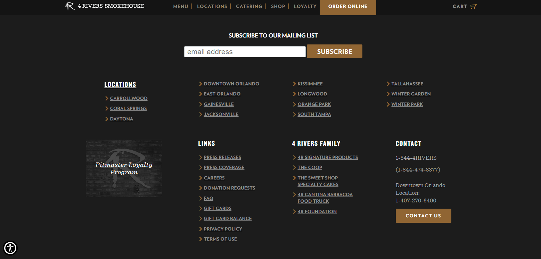Click the chevron arrow beside Carrollwood
Screen dimensions: 541x259
[x=107, y=99]
